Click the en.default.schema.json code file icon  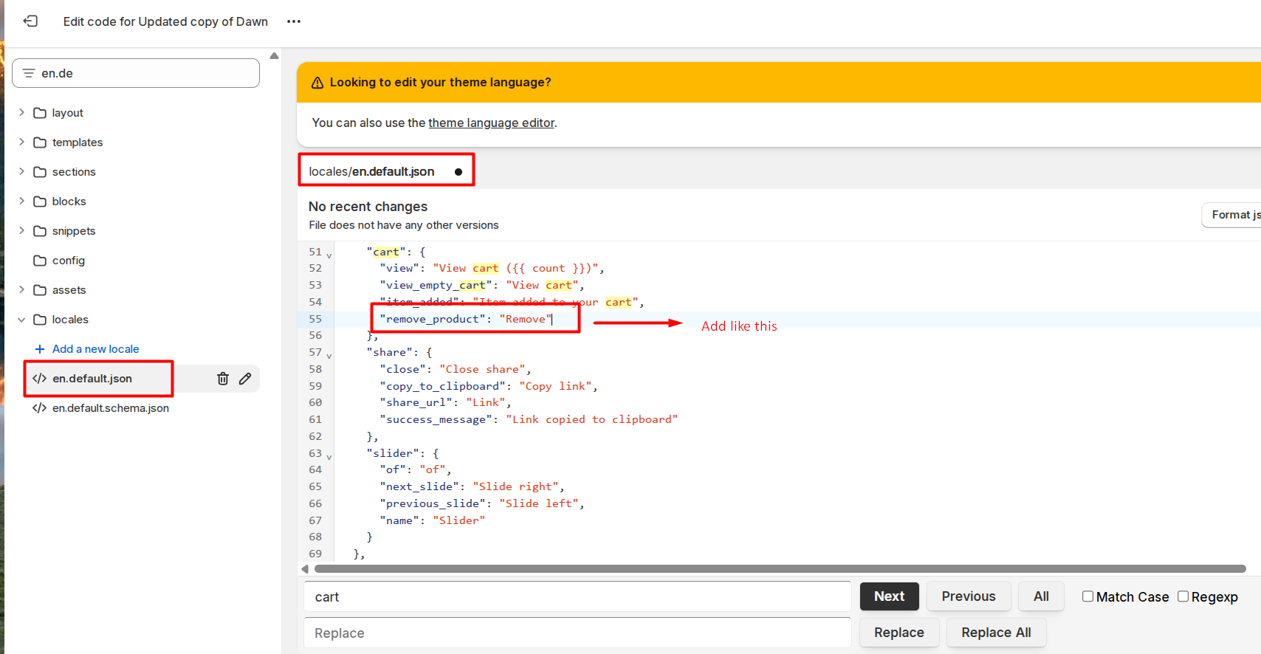click(39, 408)
